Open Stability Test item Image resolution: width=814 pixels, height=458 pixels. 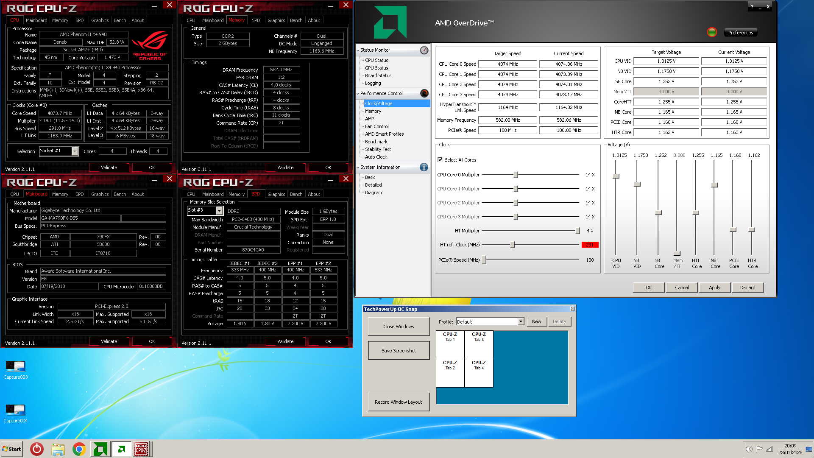coord(378,149)
